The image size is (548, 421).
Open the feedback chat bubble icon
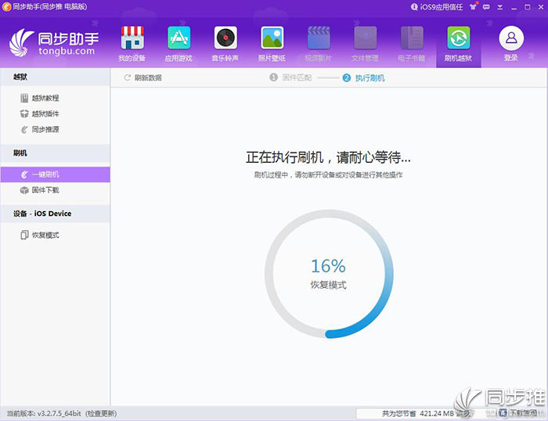486,7
